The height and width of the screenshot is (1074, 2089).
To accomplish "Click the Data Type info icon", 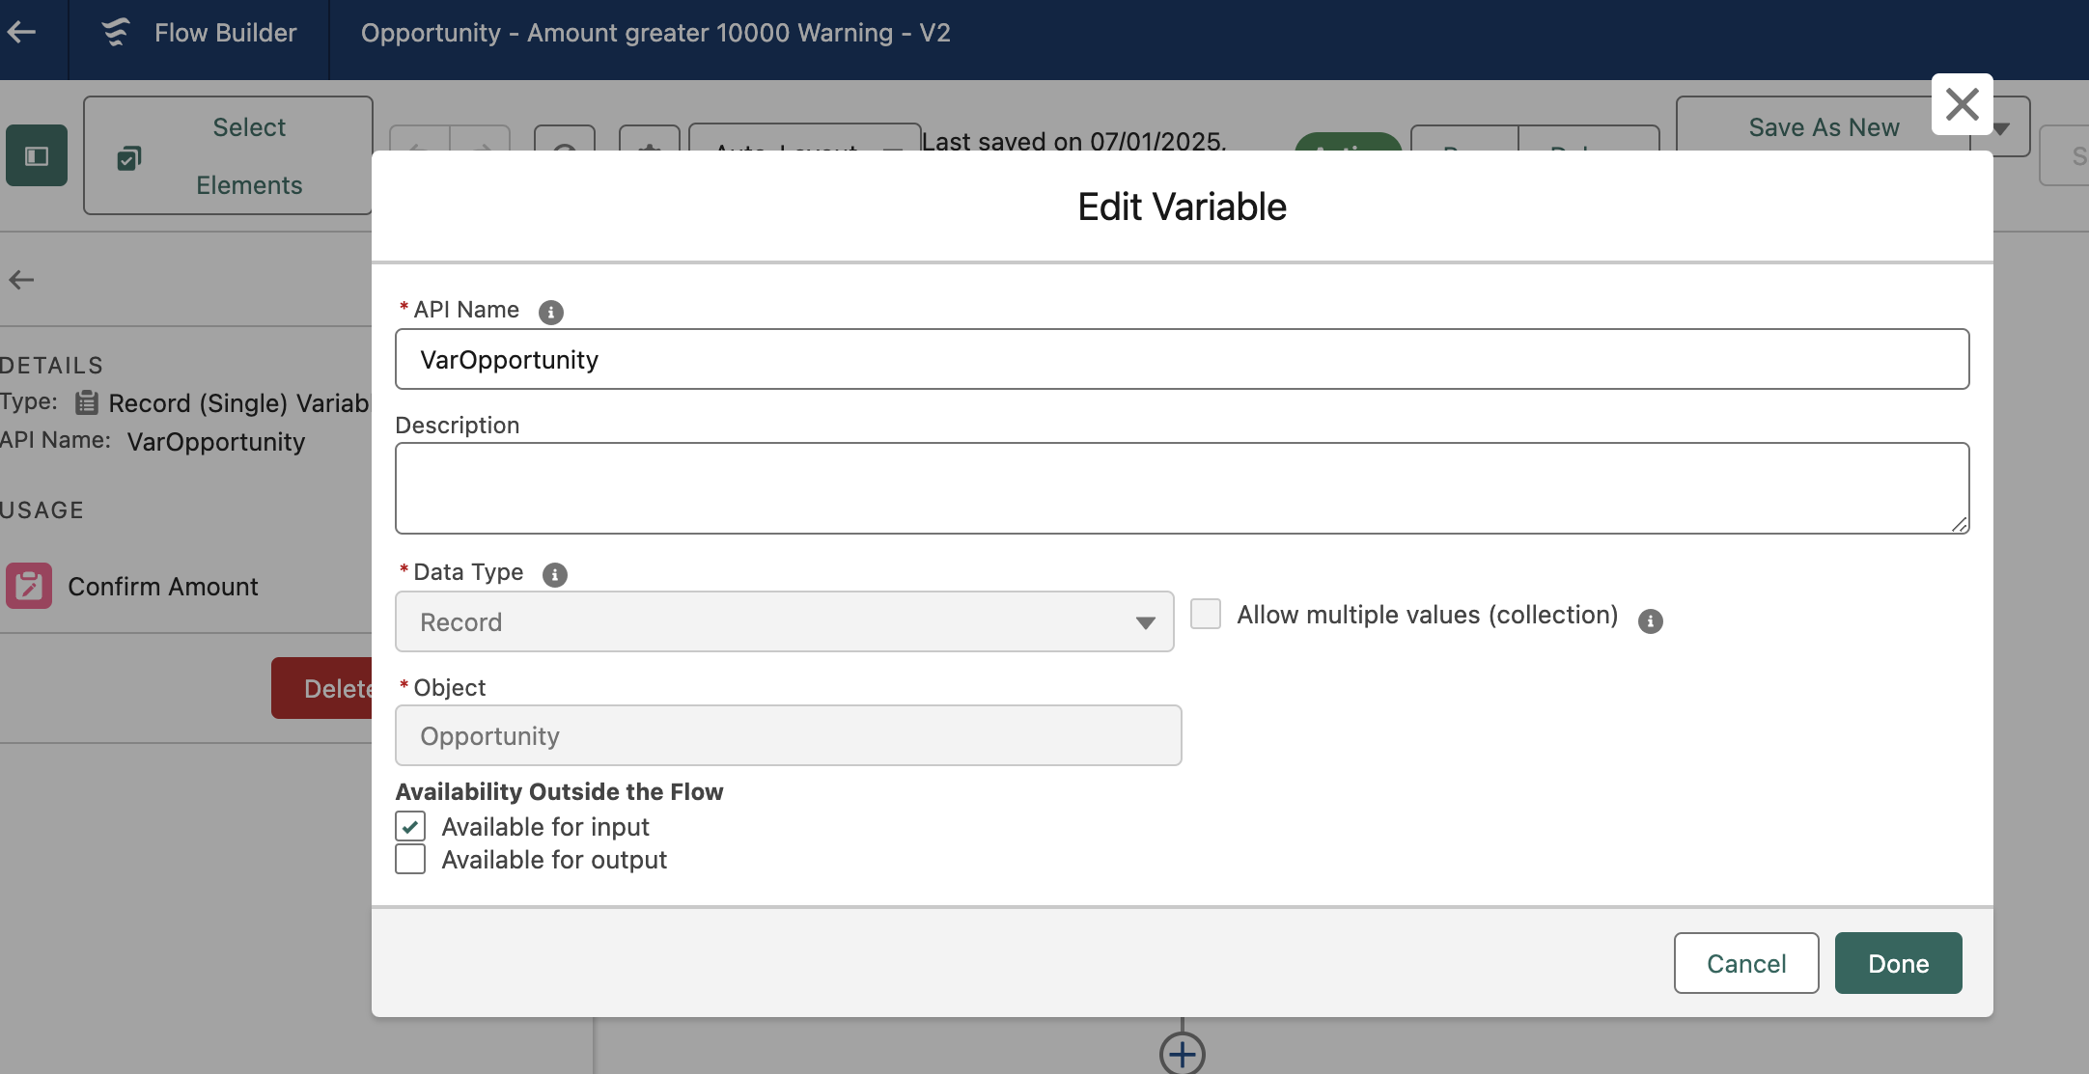I will pyautogui.click(x=554, y=574).
